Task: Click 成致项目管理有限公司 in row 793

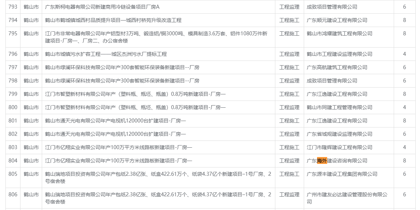Action: pos(332,7)
